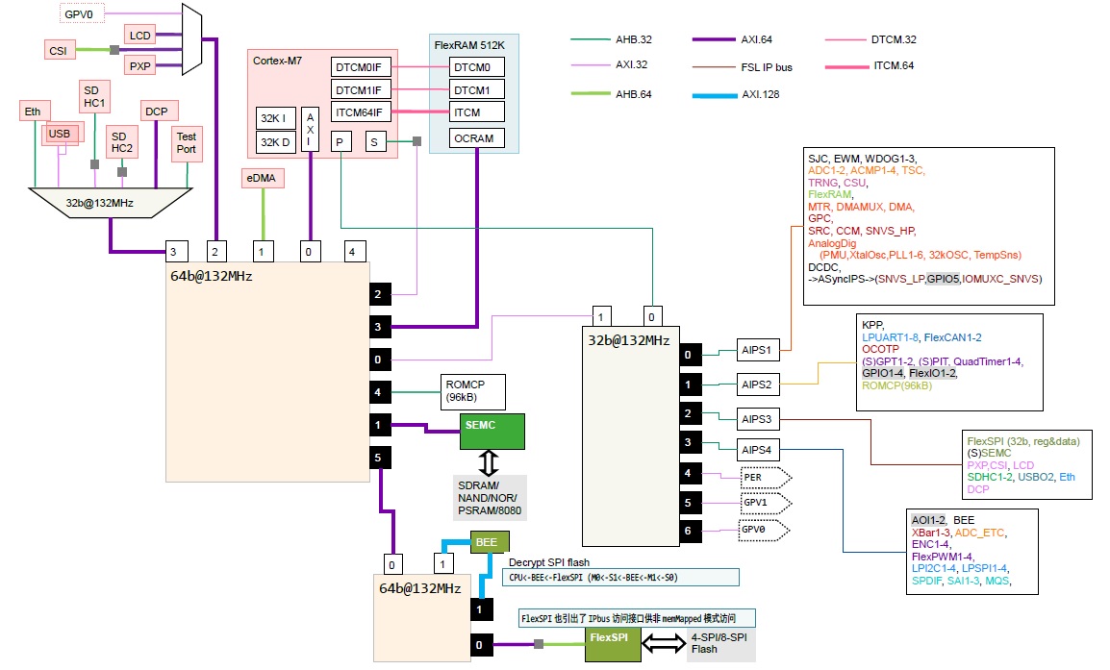Click the multiplexer shape beside LCD and PXP
This screenshot has width=1110, height=670.
[191, 38]
